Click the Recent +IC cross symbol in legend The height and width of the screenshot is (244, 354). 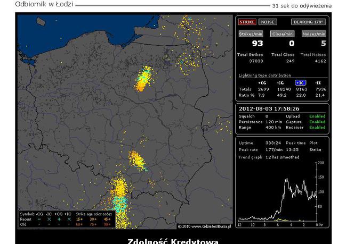click(69, 219)
